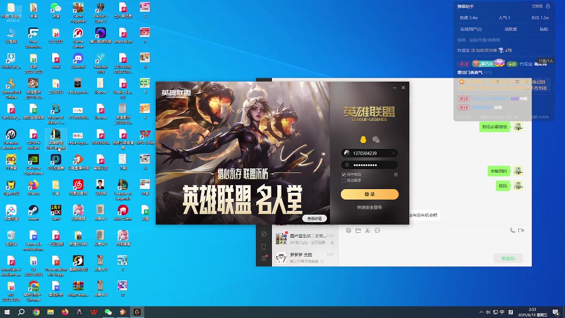Viewport: 565px width, 318px height.
Task: Open League of Legends desktop shortcut
Action: point(123,189)
